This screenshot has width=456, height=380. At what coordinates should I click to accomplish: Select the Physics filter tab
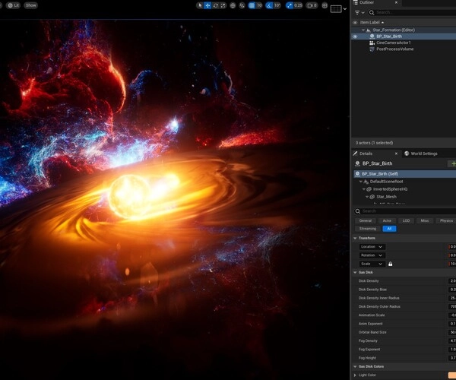tap(446, 220)
